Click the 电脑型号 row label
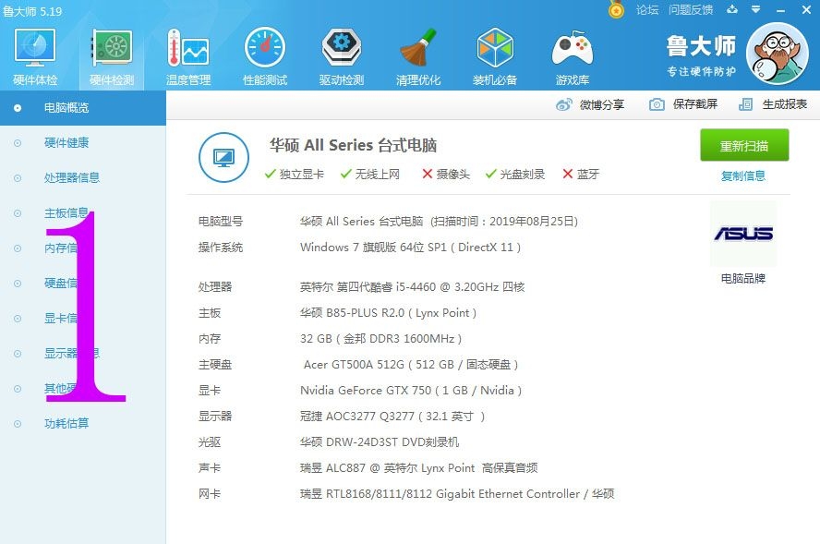Viewport: 820px width, 544px height. pos(221,222)
